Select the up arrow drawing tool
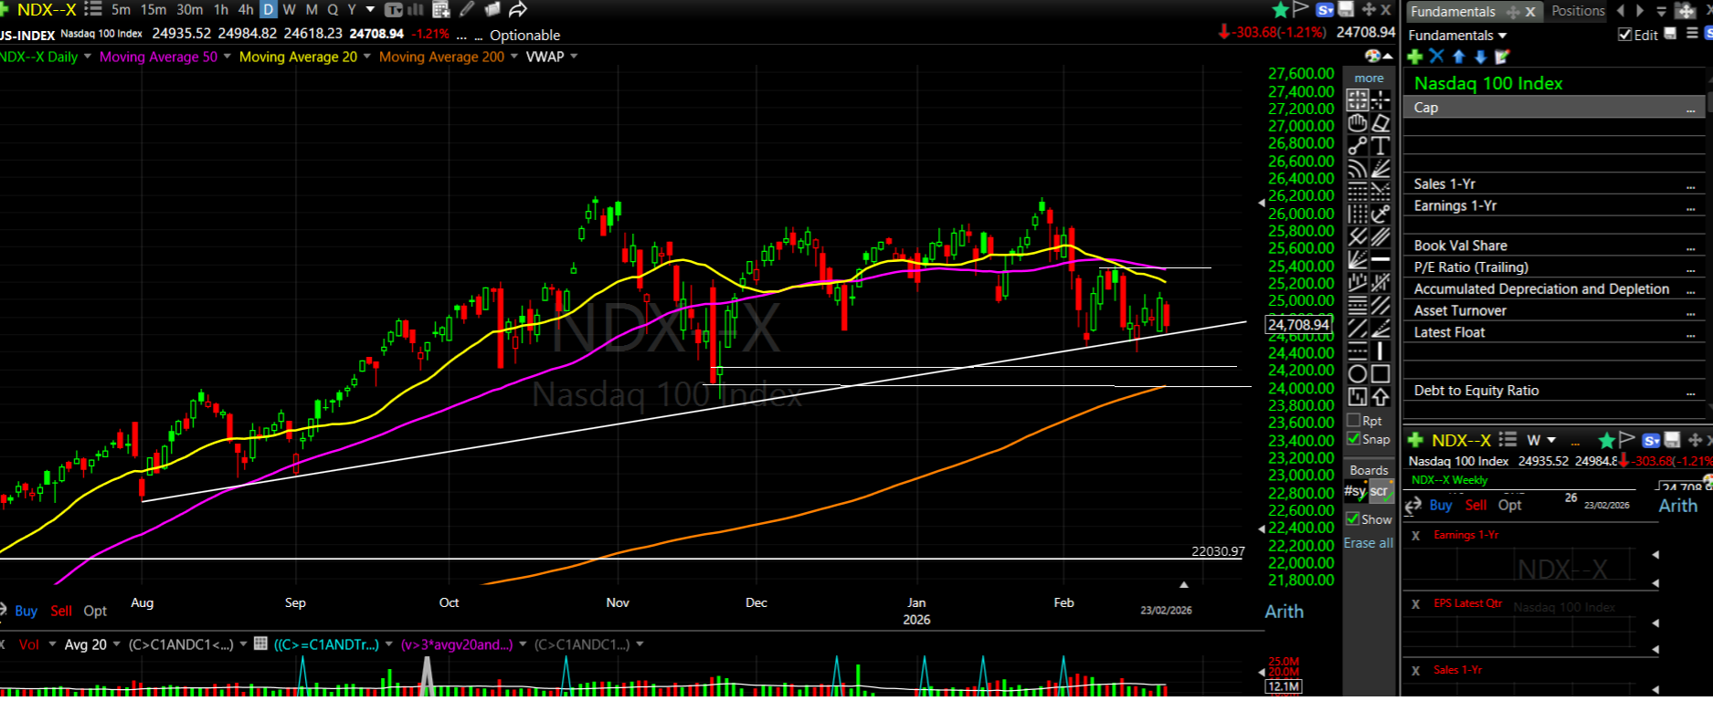Viewport: 1713px width, 701px height. [1380, 396]
